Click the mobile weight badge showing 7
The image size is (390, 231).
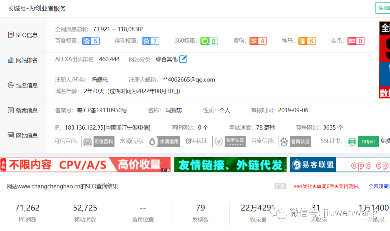pos(151,41)
